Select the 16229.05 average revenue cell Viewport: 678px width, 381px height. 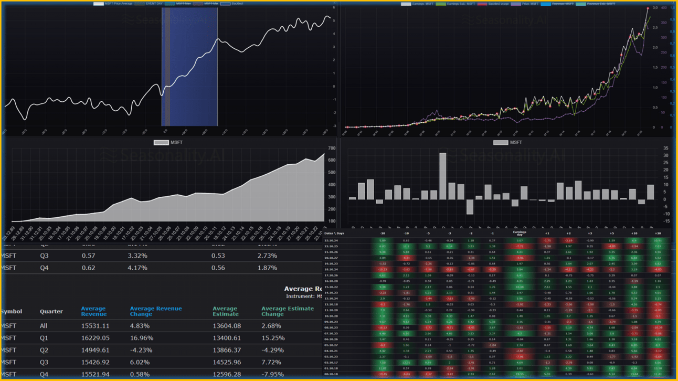(96, 338)
